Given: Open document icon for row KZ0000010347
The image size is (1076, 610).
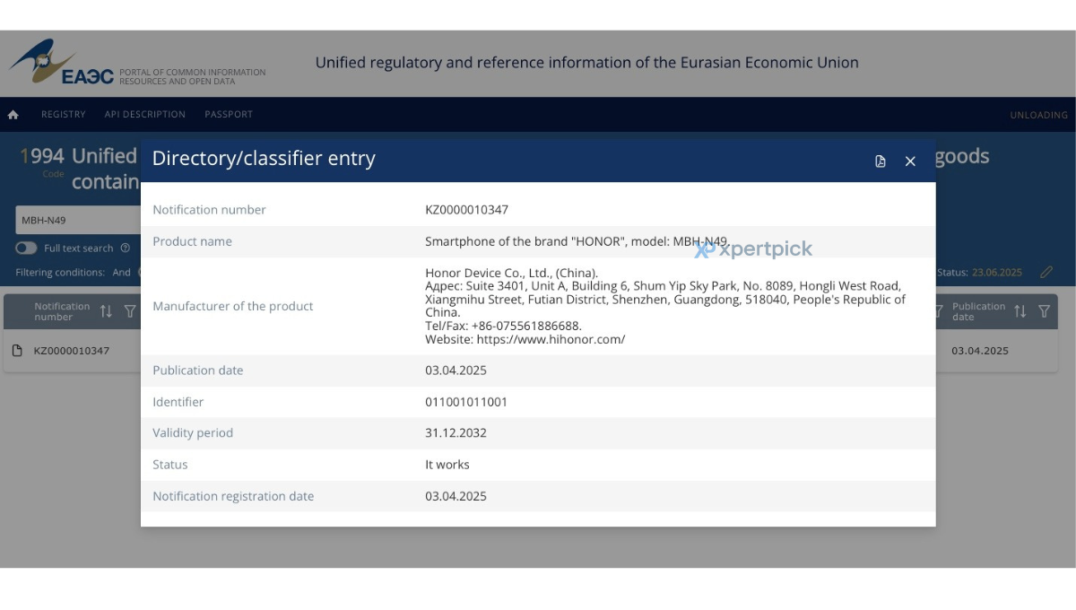Looking at the screenshot, I should pyautogui.click(x=17, y=351).
